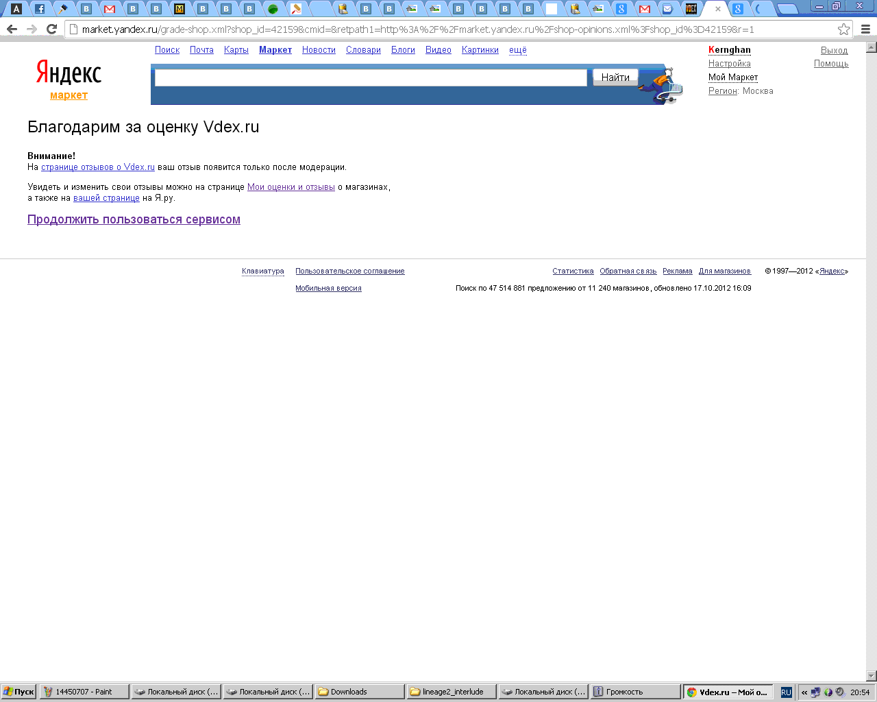Viewport: 877px width, 702px height.
Task: Close the active Vdex.ru tab
Action: (x=717, y=9)
